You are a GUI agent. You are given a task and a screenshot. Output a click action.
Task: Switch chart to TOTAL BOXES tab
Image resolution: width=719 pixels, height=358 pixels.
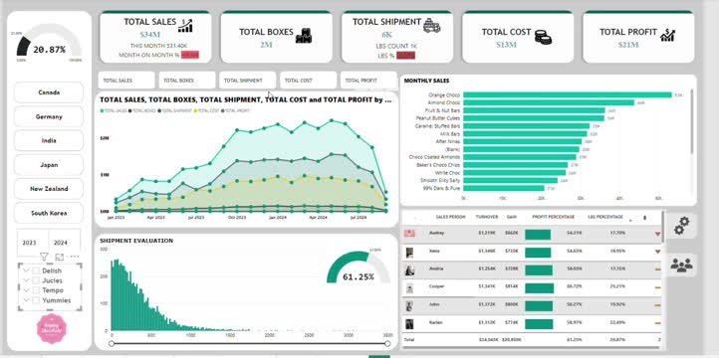point(187,81)
